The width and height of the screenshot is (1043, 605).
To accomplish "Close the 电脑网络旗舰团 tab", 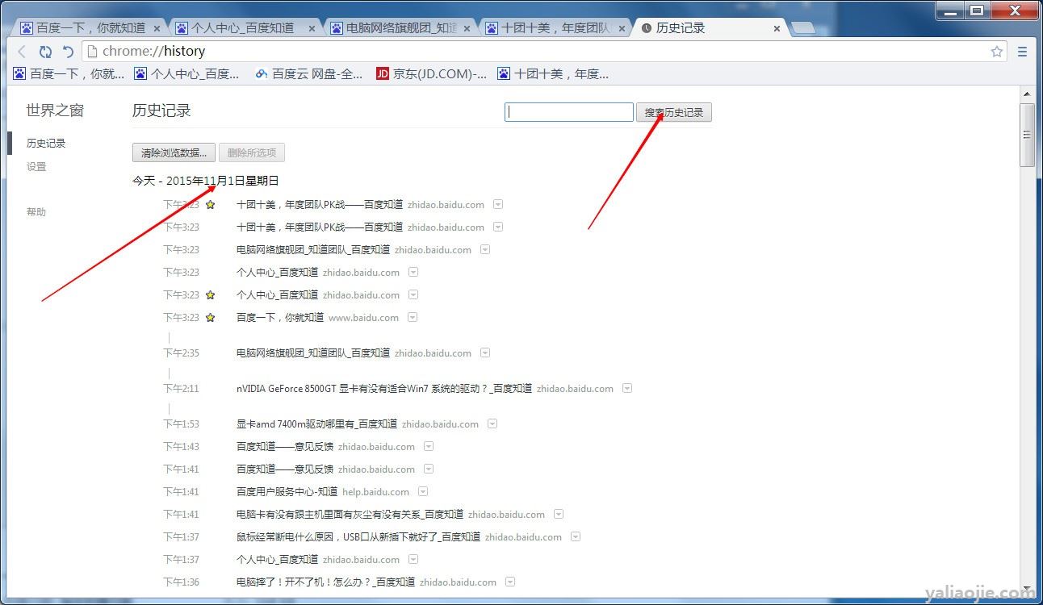I will (467, 28).
